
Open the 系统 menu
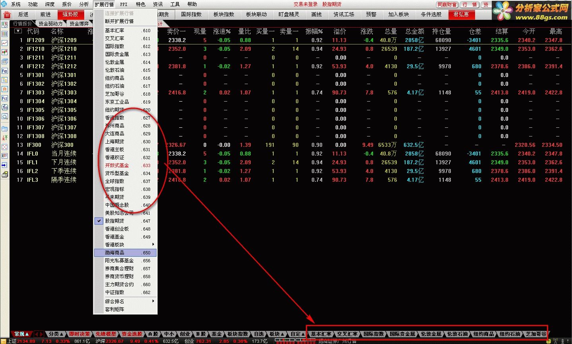click(16, 4)
